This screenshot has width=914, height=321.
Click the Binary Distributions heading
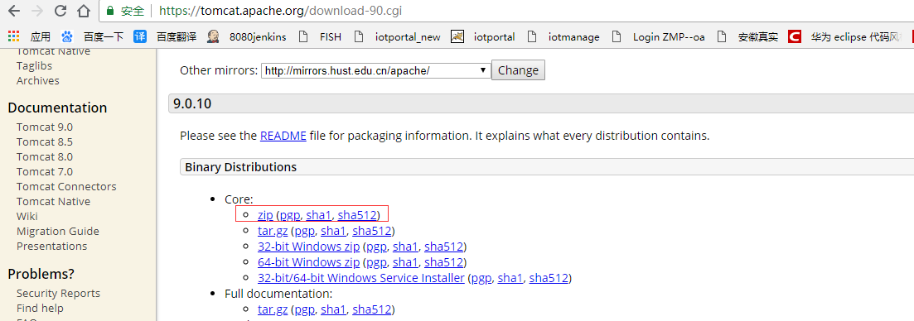tap(241, 167)
